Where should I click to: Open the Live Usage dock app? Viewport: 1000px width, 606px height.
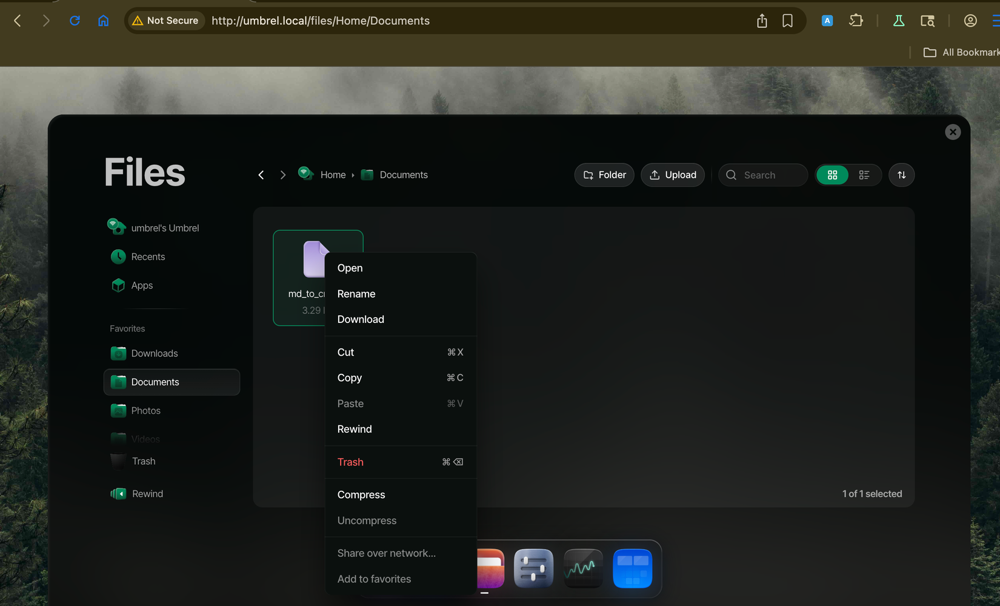coord(583,568)
